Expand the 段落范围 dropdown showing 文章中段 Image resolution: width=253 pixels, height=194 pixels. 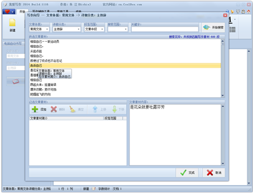tap(94, 29)
